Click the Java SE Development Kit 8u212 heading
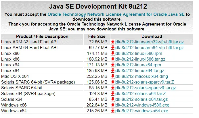 pos(98,6)
